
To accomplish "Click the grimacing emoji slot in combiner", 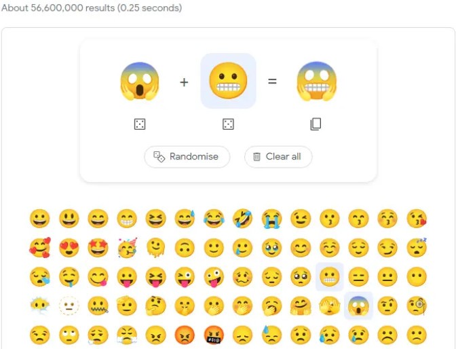I will (x=228, y=81).
